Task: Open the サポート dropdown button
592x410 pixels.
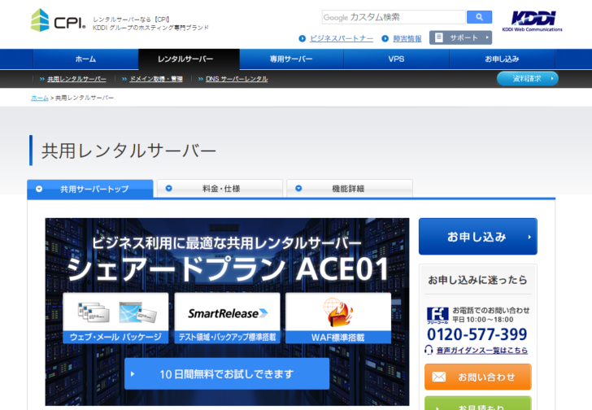Action: tap(460, 37)
